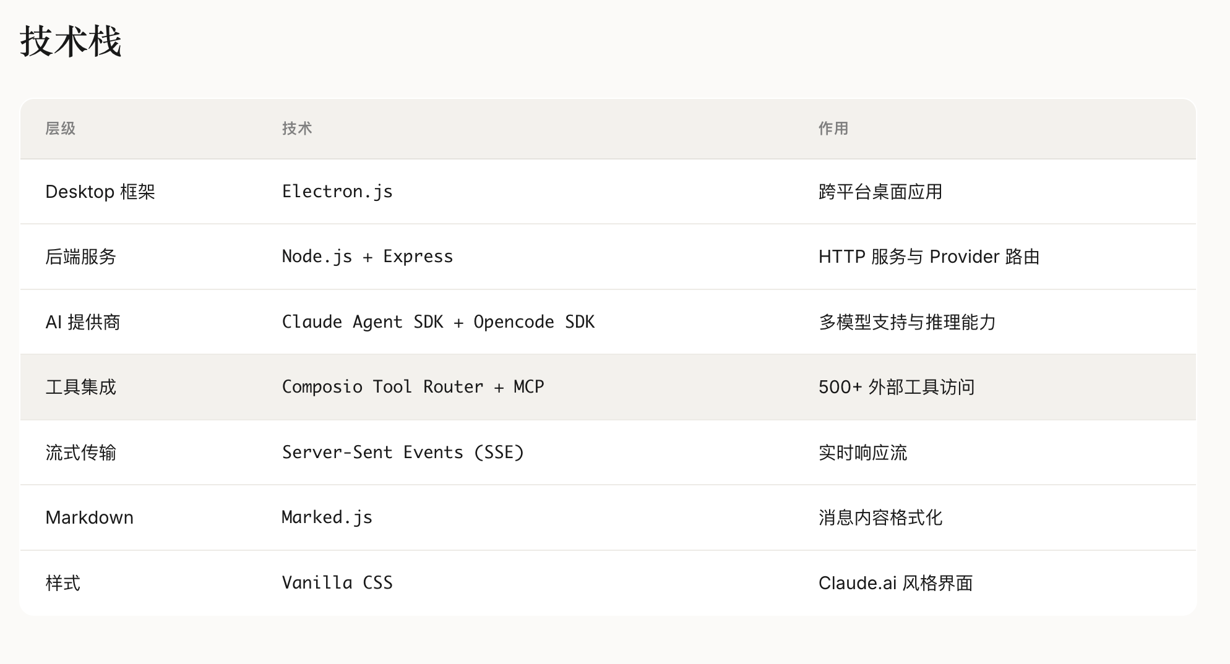This screenshot has width=1230, height=664.
Task: Click the 技术 column header
Action: coord(297,129)
